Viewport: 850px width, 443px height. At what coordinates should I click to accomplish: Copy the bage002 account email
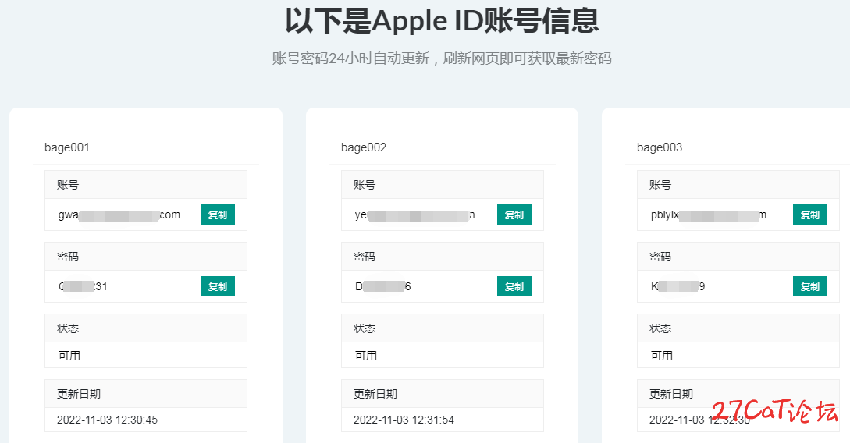coord(514,214)
